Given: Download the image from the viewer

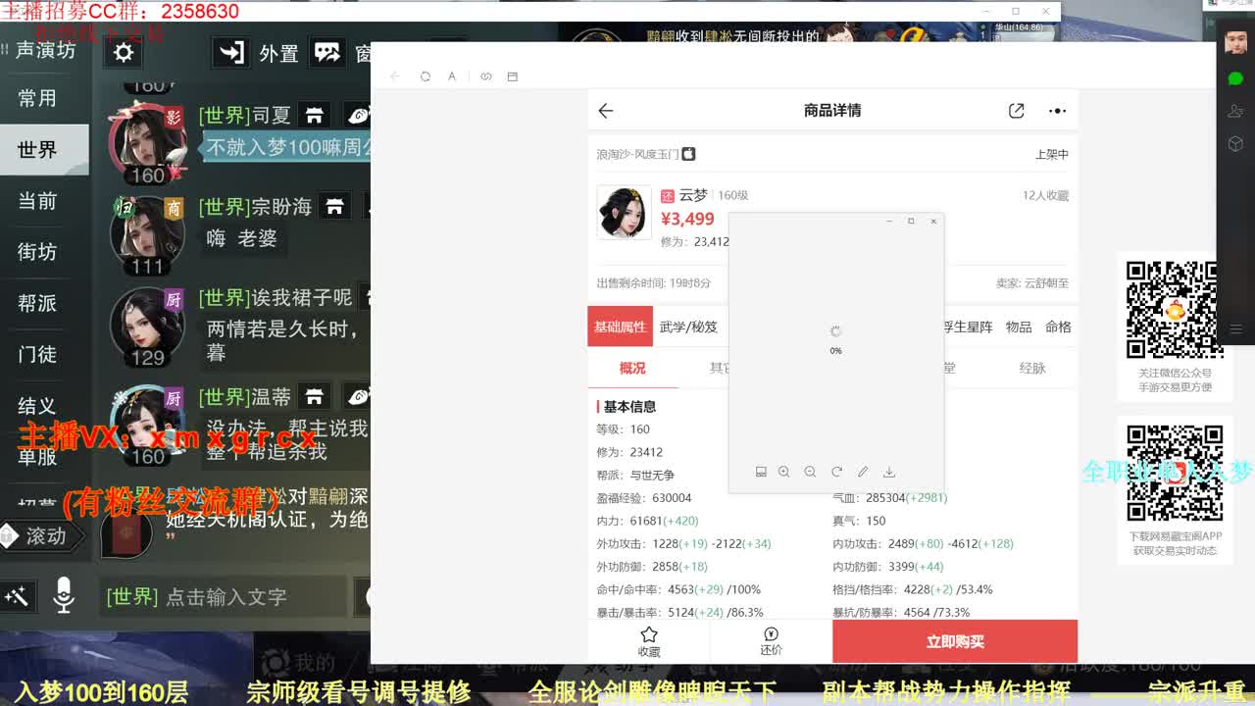Looking at the screenshot, I should tap(889, 472).
